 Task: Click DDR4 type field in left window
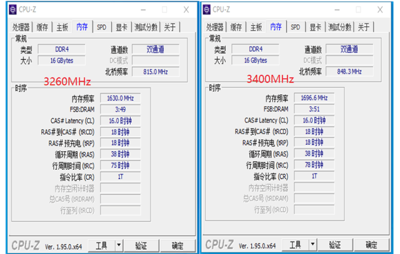coord(61,49)
